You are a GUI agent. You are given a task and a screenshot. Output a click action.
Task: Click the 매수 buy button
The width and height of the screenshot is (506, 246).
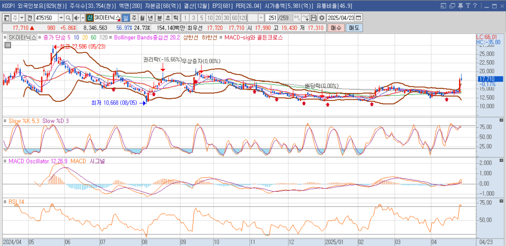tap(336, 28)
